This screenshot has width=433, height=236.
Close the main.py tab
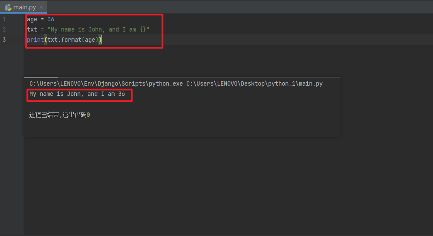point(41,7)
